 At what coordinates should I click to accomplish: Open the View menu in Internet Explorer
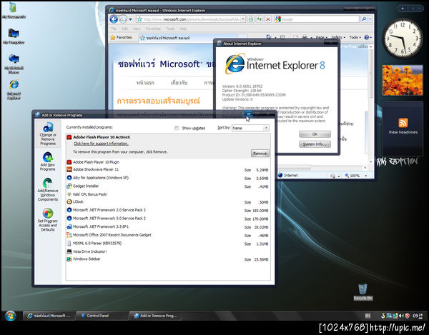tap(137, 29)
